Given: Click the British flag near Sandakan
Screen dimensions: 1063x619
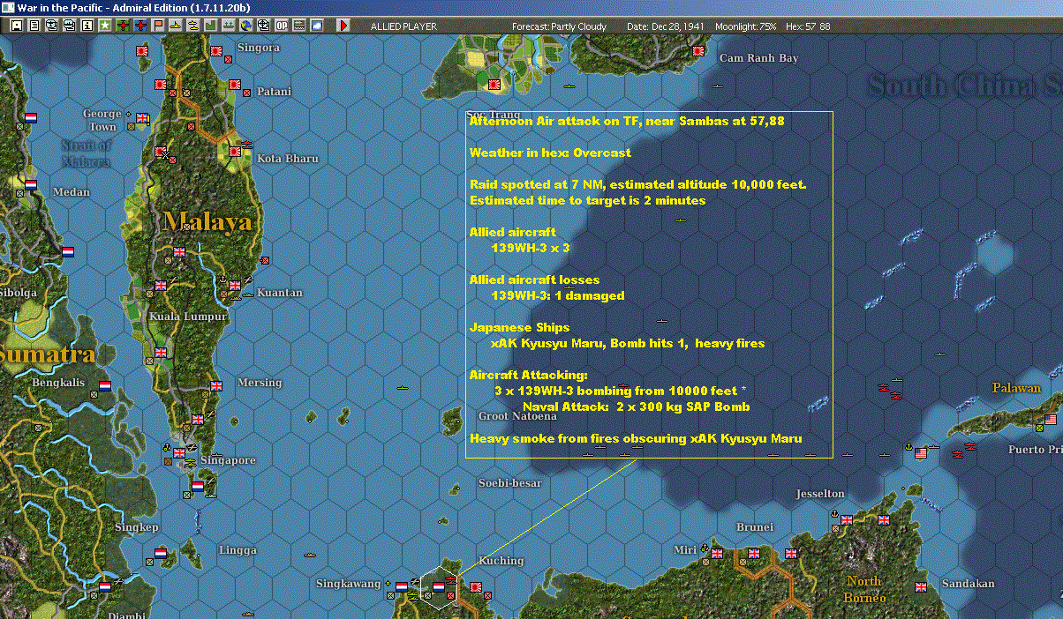Looking at the screenshot, I should pyautogui.click(x=921, y=586).
